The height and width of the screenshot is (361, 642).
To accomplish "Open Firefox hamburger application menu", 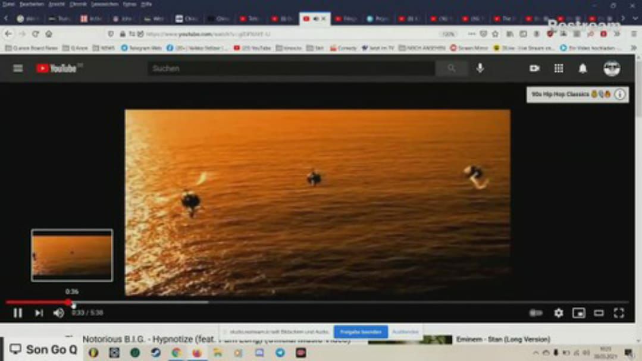I will (634, 34).
